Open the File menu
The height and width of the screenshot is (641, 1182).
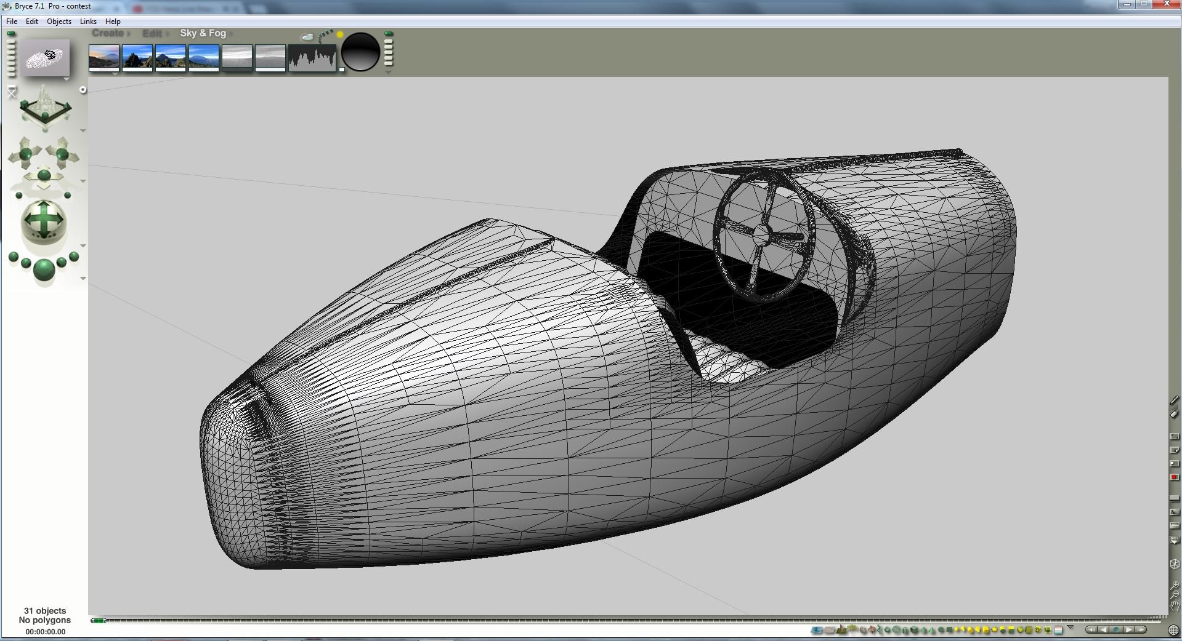point(12,21)
